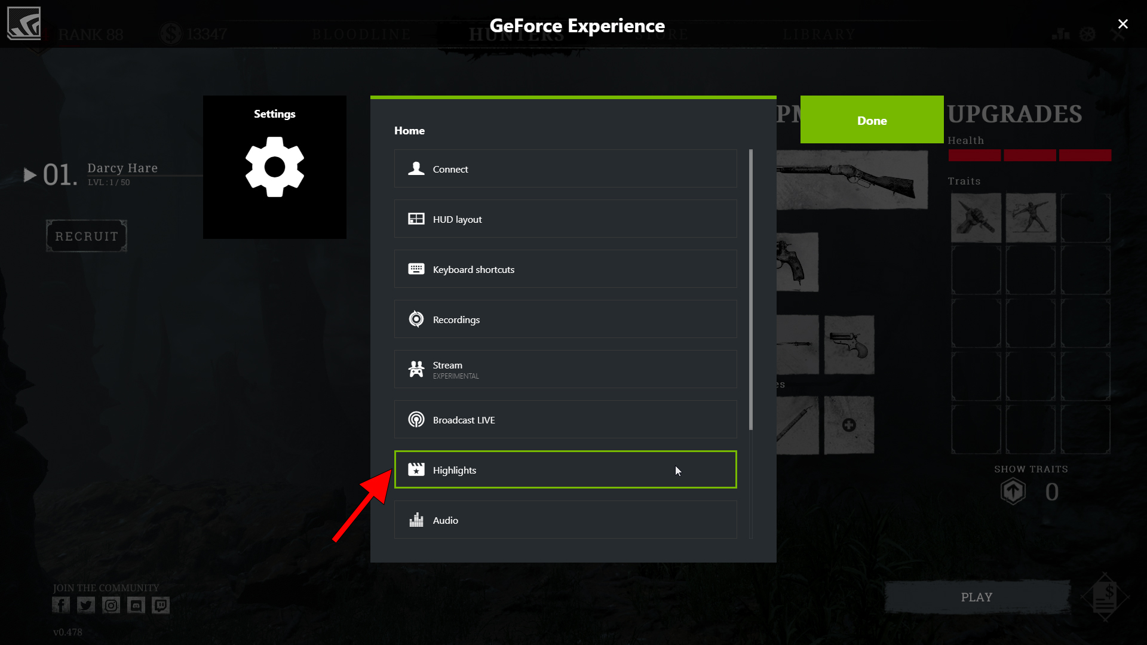This screenshot has height=645, width=1147.
Task: Expand hunter 01 Darcy Hare arrow
Action: 30,175
